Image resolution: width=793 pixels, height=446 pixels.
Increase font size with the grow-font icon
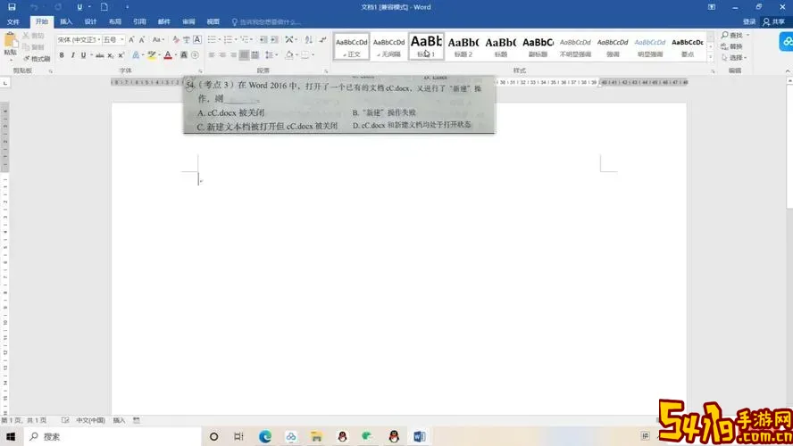click(x=131, y=39)
